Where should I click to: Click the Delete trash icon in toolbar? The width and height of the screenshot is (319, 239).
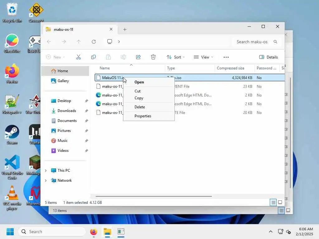153,57
